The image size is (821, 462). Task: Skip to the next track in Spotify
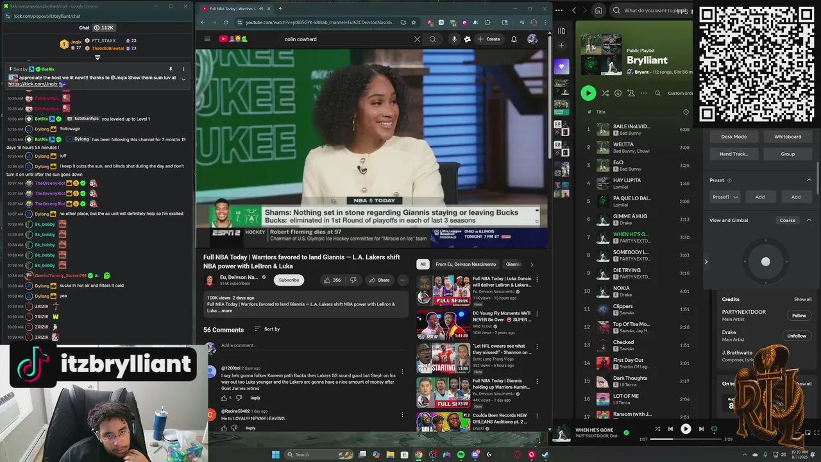pyautogui.click(x=701, y=429)
